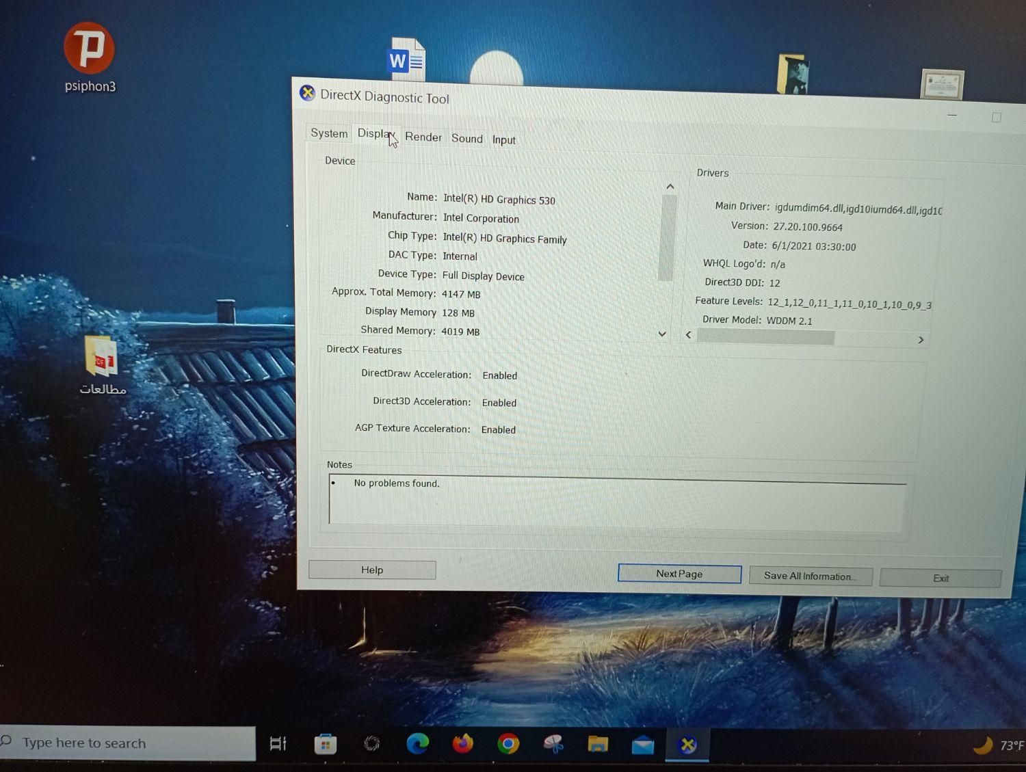Image resolution: width=1026 pixels, height=772 pixels.
Task: Select the Full Display Device value
Action: [484, 276]
